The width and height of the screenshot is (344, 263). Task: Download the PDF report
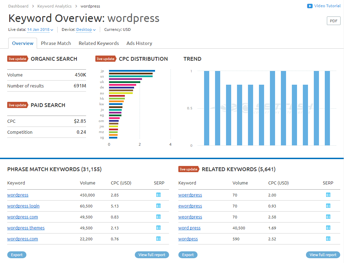(x=333, y=21)
